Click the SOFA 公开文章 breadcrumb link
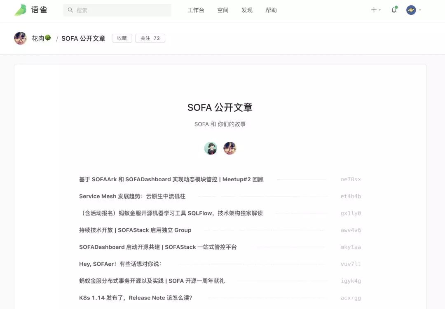 pyautogui.click(x=83, y=38)
